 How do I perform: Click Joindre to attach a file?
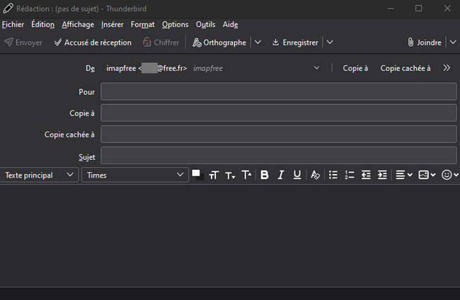(424, 42)
